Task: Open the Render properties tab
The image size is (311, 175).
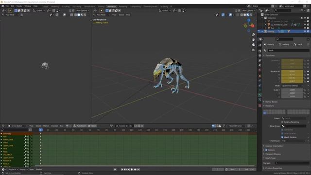Action: click(x=260, y=51)
